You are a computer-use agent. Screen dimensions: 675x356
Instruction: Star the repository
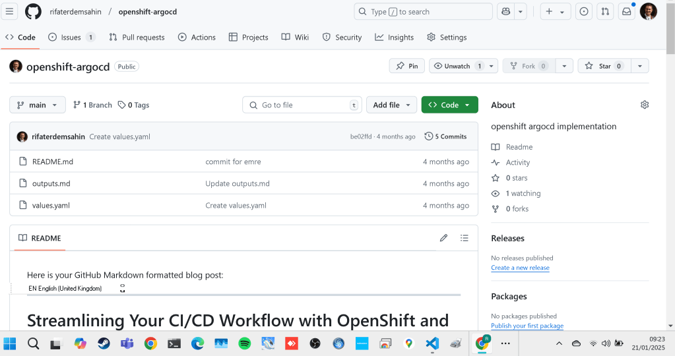coord(604,66)
